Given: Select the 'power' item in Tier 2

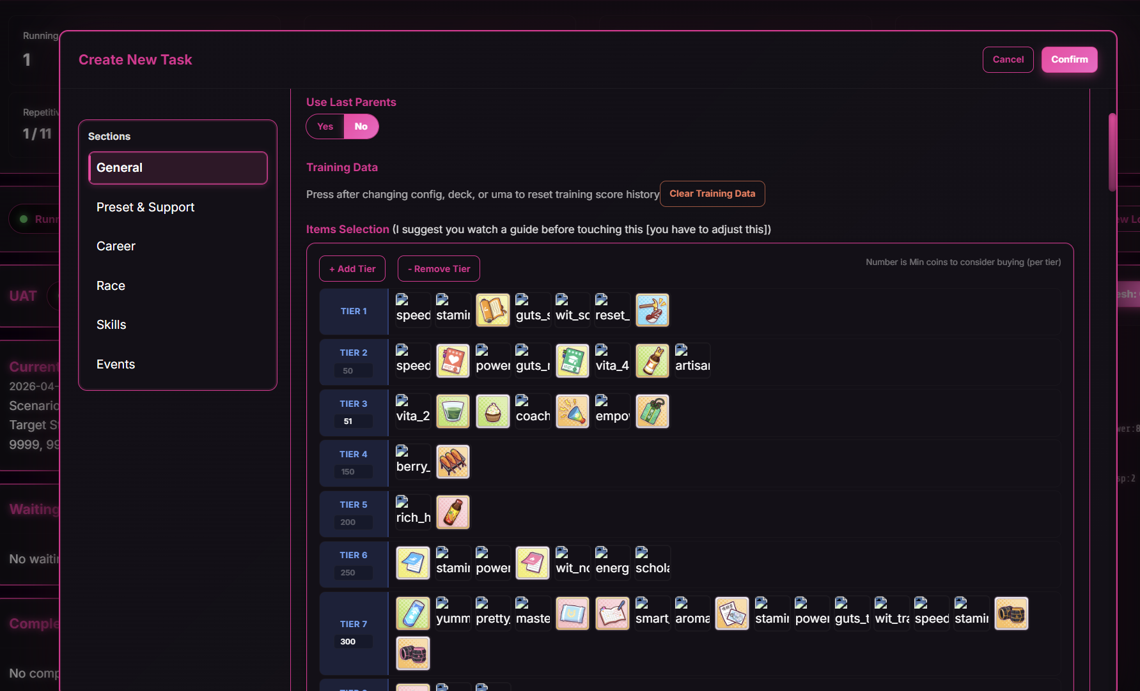Looking at the screenshot, I should (x=493, y=361).
